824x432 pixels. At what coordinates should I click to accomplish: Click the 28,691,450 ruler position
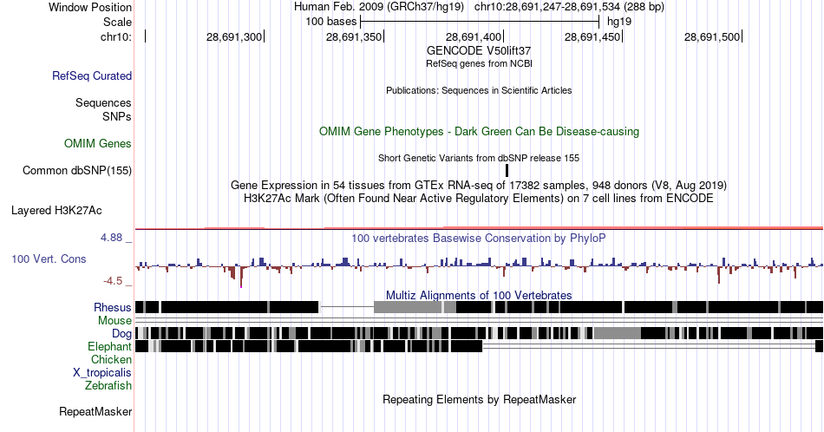592,36
